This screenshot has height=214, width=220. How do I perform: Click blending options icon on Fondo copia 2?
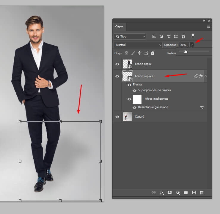196,76
